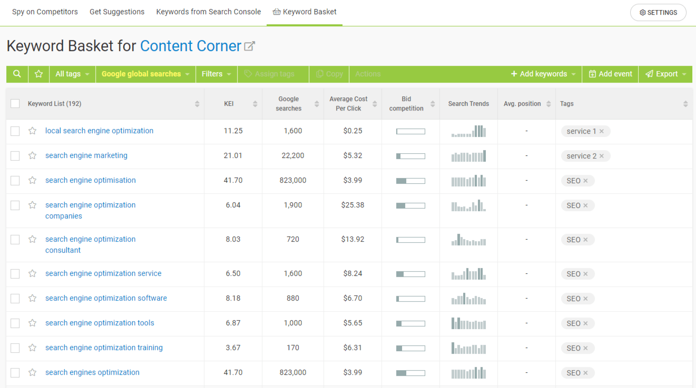This screenshot has width=696, height=388.
Task: Open Content Corner via external link icon
Action: [x=250, y=45]
